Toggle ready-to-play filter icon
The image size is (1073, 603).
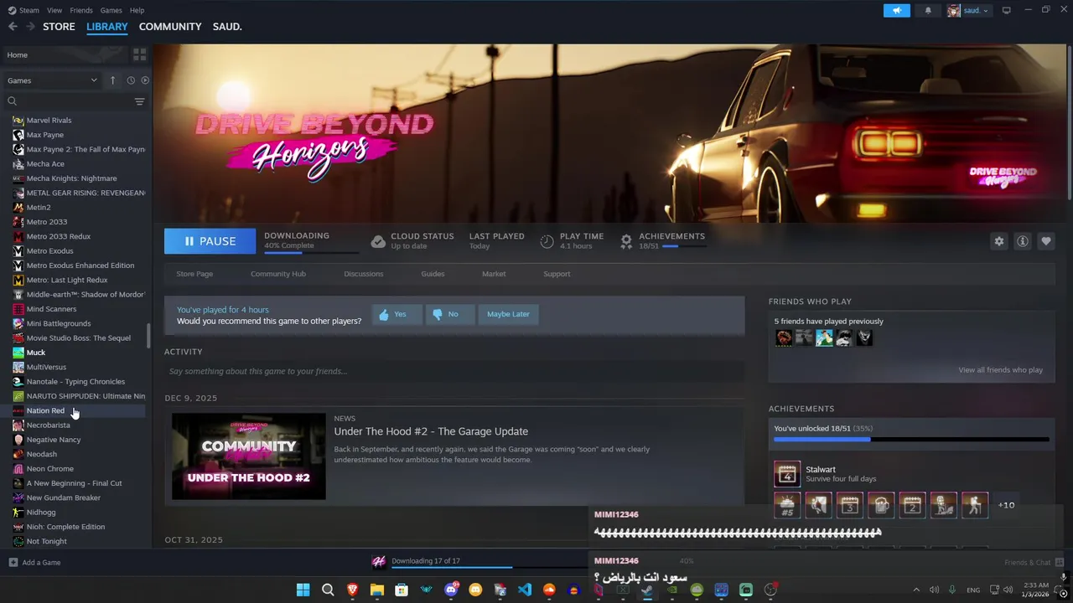pos(145,80)
